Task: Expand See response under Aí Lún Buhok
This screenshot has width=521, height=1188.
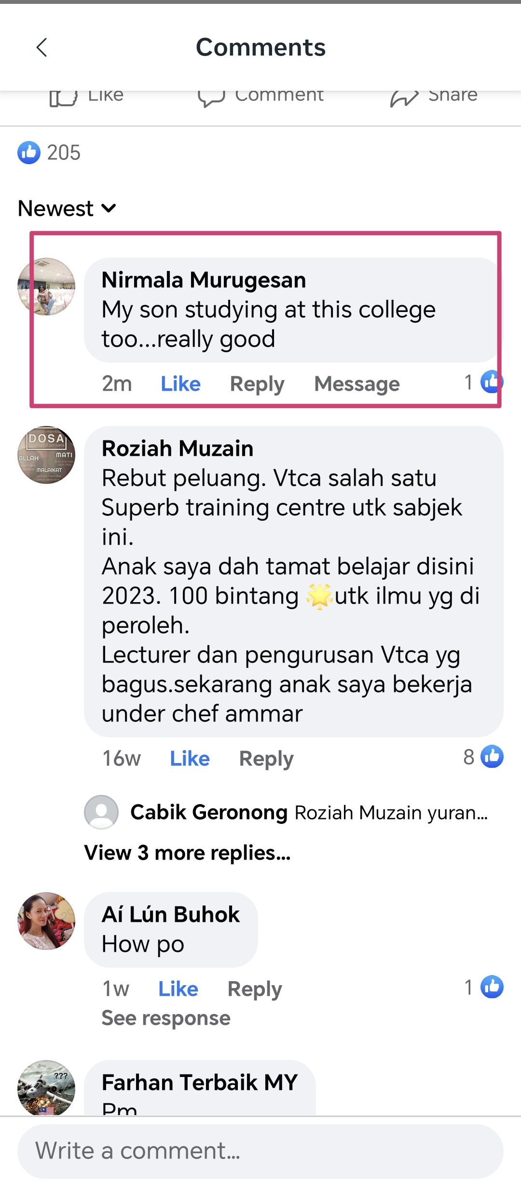Action: tap(166, 1018)
